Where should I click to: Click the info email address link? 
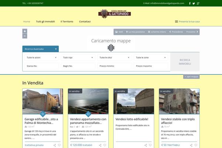click(x=167, y=3)
